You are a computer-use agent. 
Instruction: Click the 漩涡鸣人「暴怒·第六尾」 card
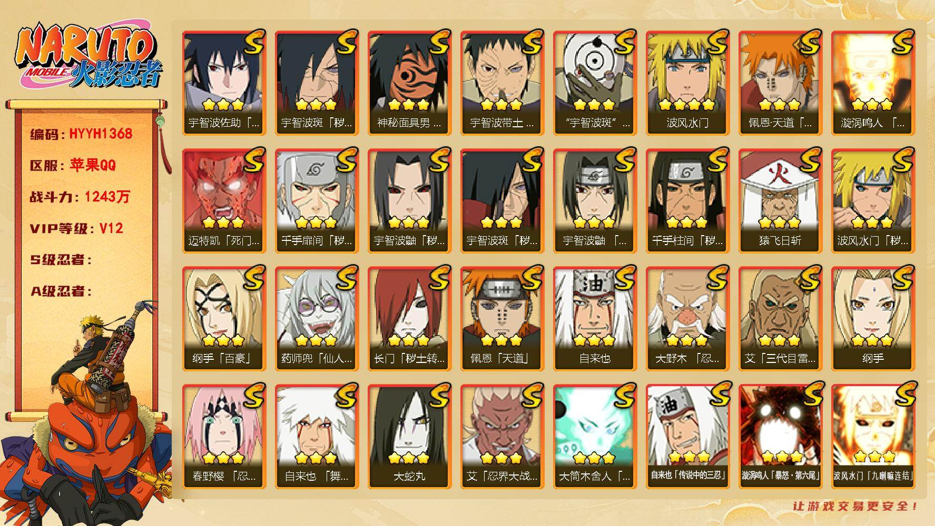tap(780, 436)
